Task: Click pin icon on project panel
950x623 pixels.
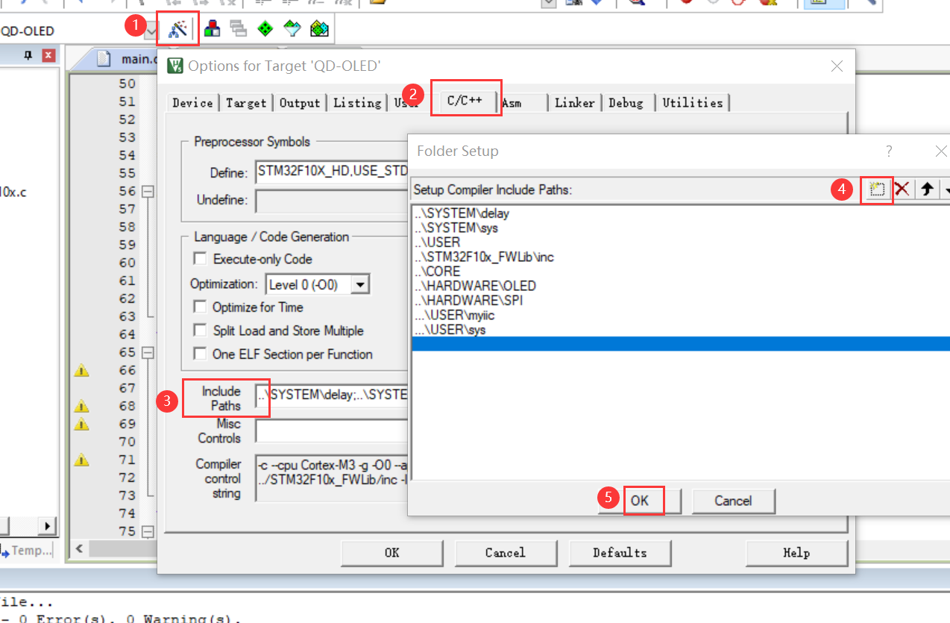Action: click(28, 55)
